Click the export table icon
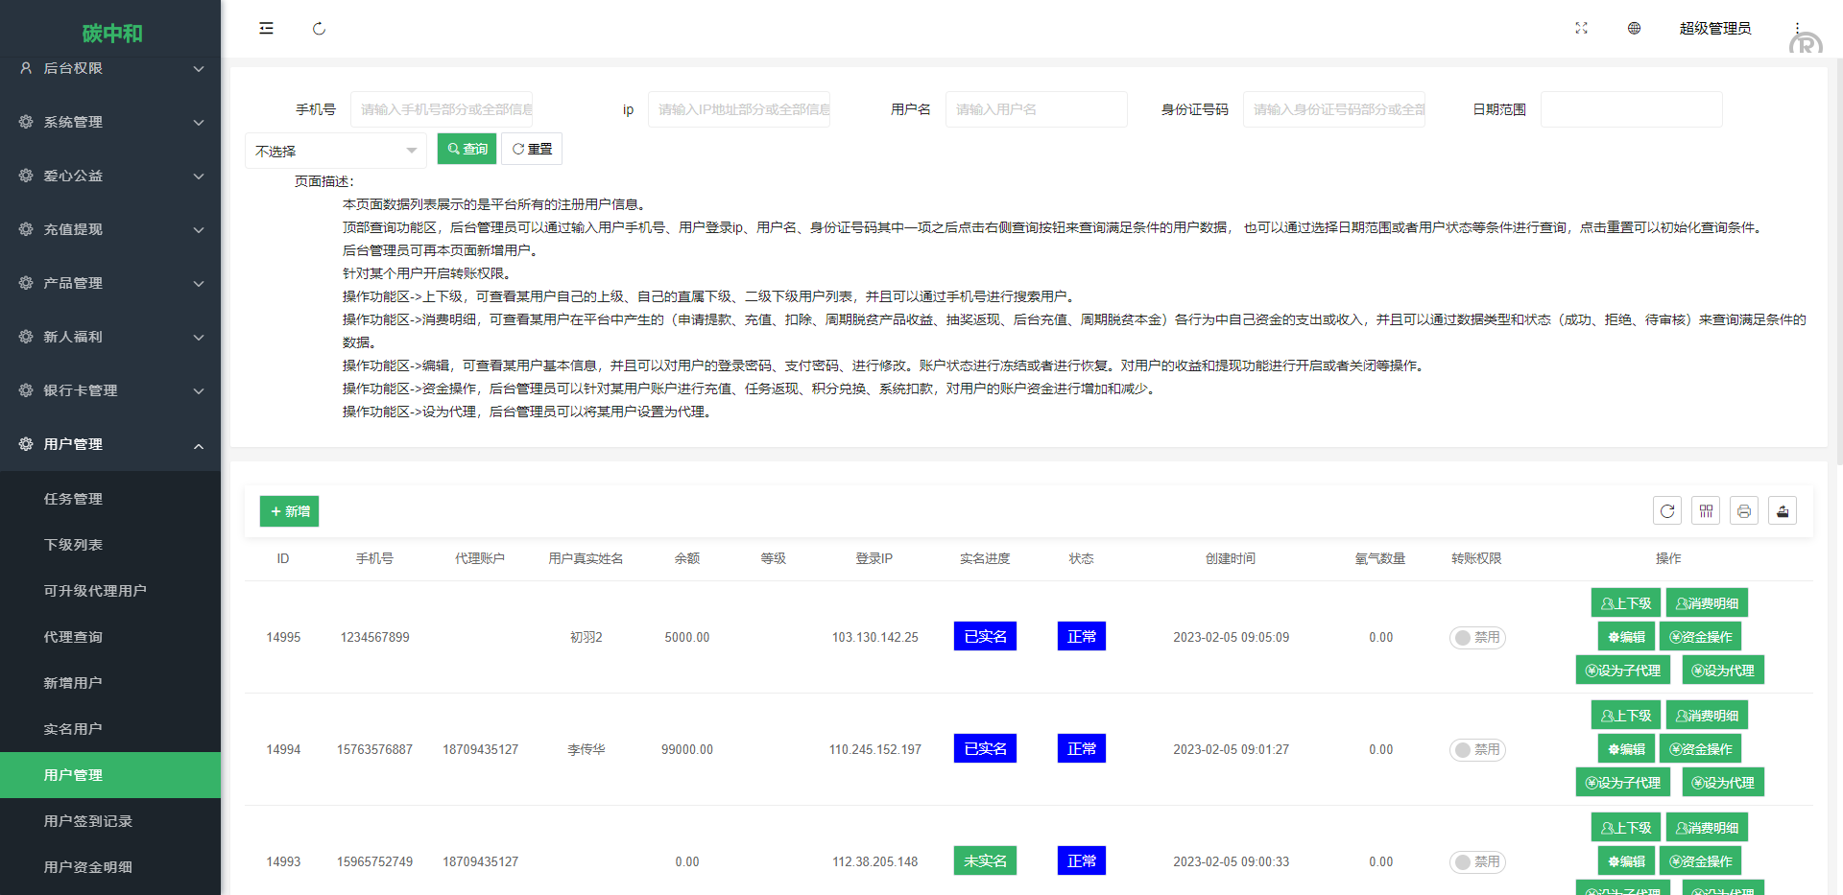This screenshot has width=1843, height=895. click(x=1783, y=511)
